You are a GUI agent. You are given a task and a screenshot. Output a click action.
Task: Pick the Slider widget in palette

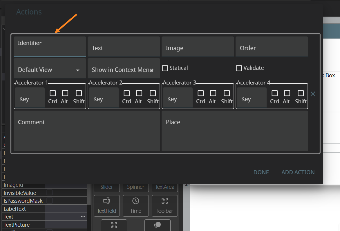106,187
